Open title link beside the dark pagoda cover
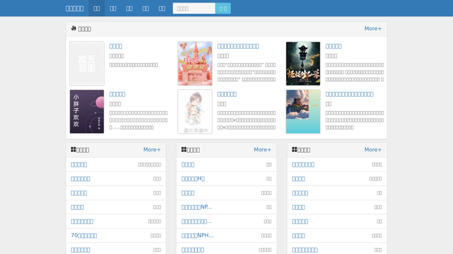Image resolution: width=453 pixels, height=254 pixels. click(334, 46)
